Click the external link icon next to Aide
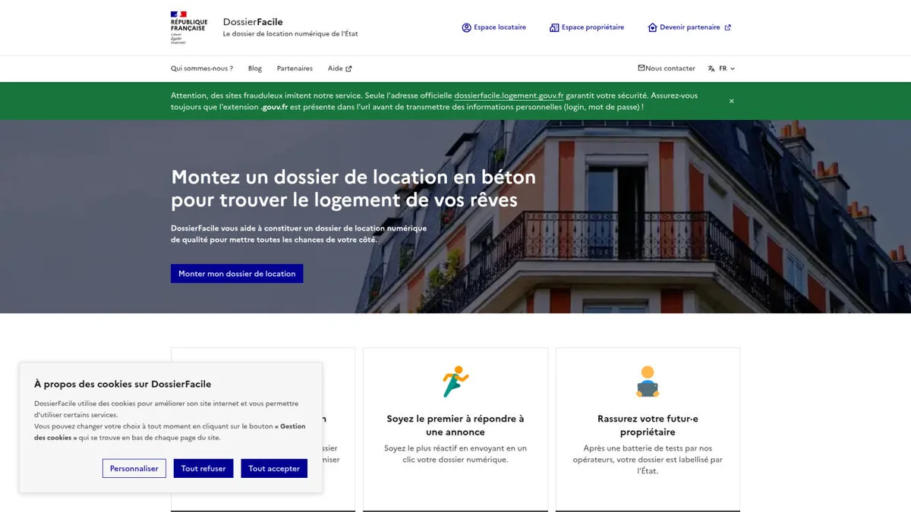 click(x=348, y=68)
